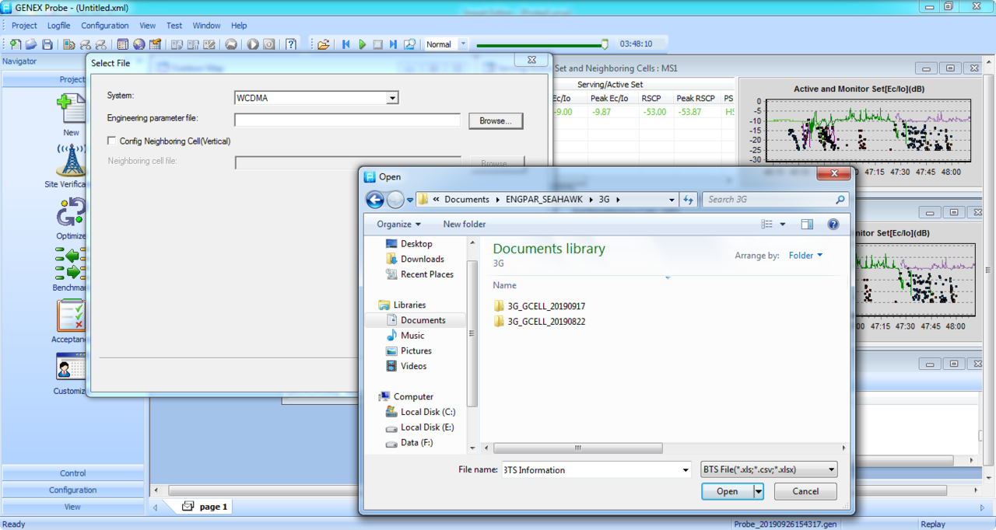
Task: Click the Name column header
Action: click(x=504, y=285)
